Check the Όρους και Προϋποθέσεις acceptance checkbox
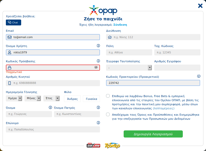206x151 pixels. click(108, 114)
